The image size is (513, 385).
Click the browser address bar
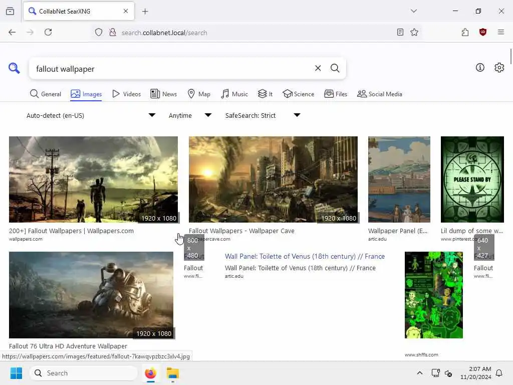point(255,33)
